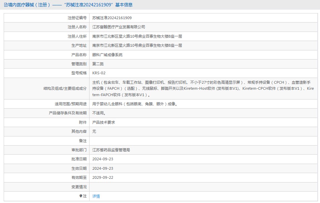Click the 附件 value 产品技术要求
This screenshot has height=203, width=320.
[104, 122]
